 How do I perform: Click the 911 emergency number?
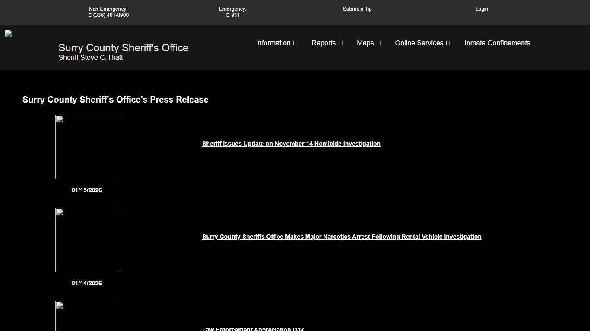point(235,15)
